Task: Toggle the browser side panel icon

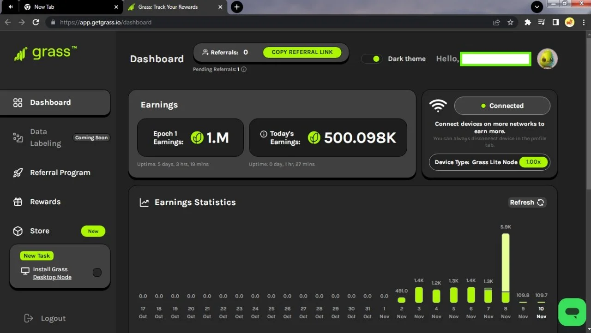Action: point(555,22)
